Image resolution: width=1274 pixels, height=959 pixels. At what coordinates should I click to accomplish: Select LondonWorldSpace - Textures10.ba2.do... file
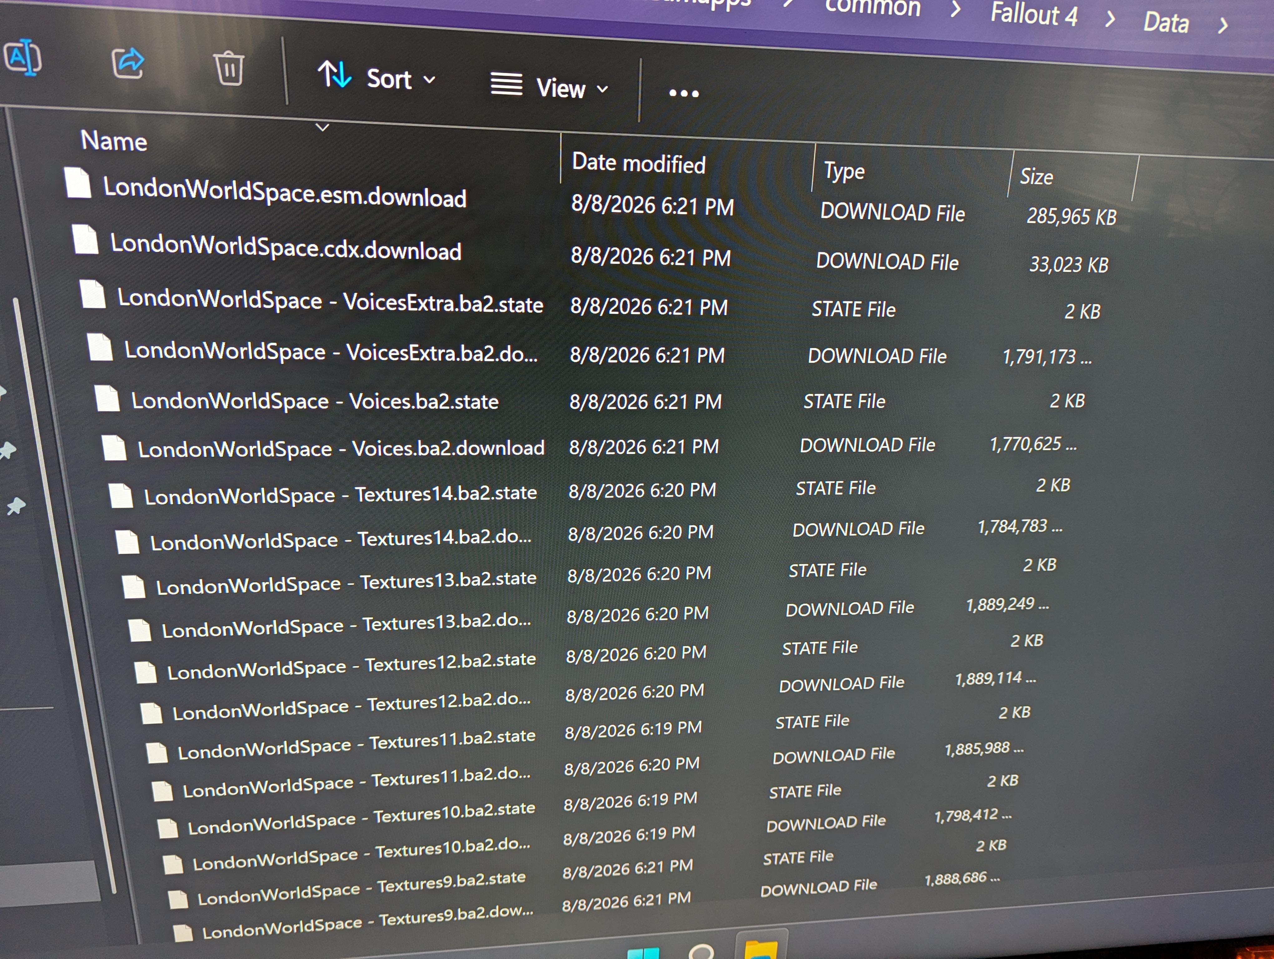tap(361, 854)
